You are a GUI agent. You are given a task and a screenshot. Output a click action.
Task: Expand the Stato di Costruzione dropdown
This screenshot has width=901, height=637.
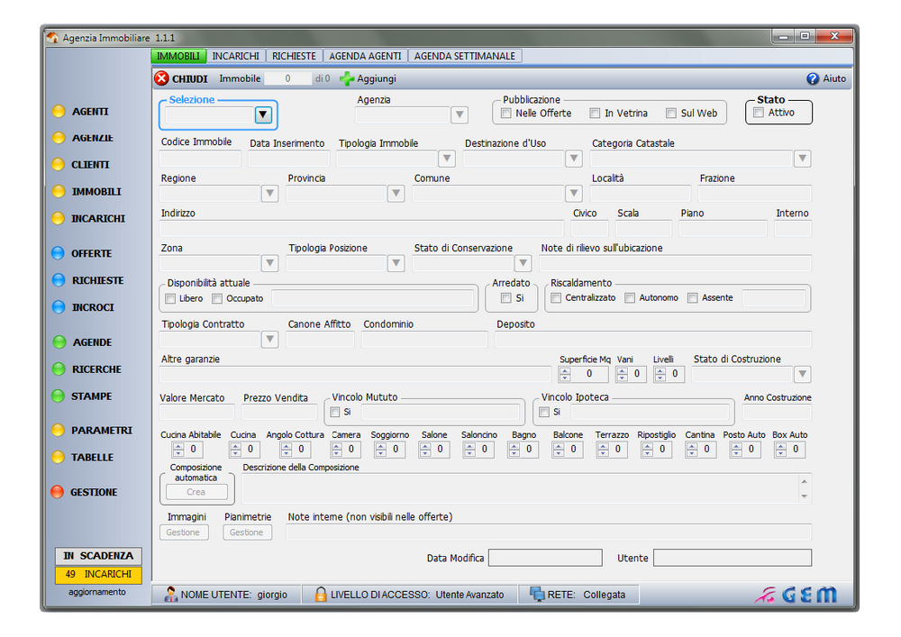802,374
